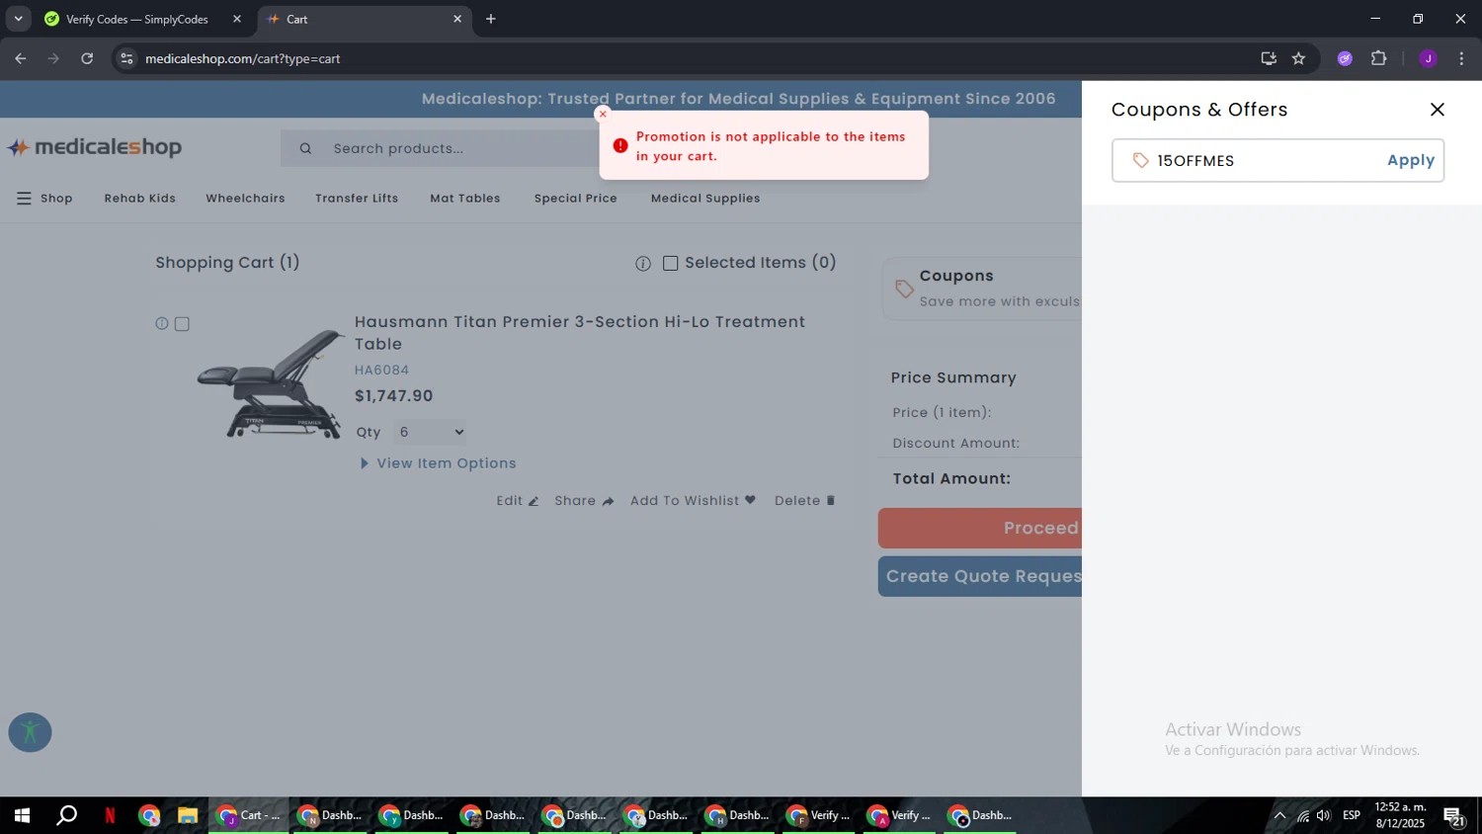Check the Hausmann Titan table item checkbox

[x=182, y=324]
